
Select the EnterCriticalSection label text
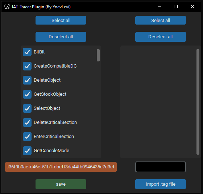point(54,137)
